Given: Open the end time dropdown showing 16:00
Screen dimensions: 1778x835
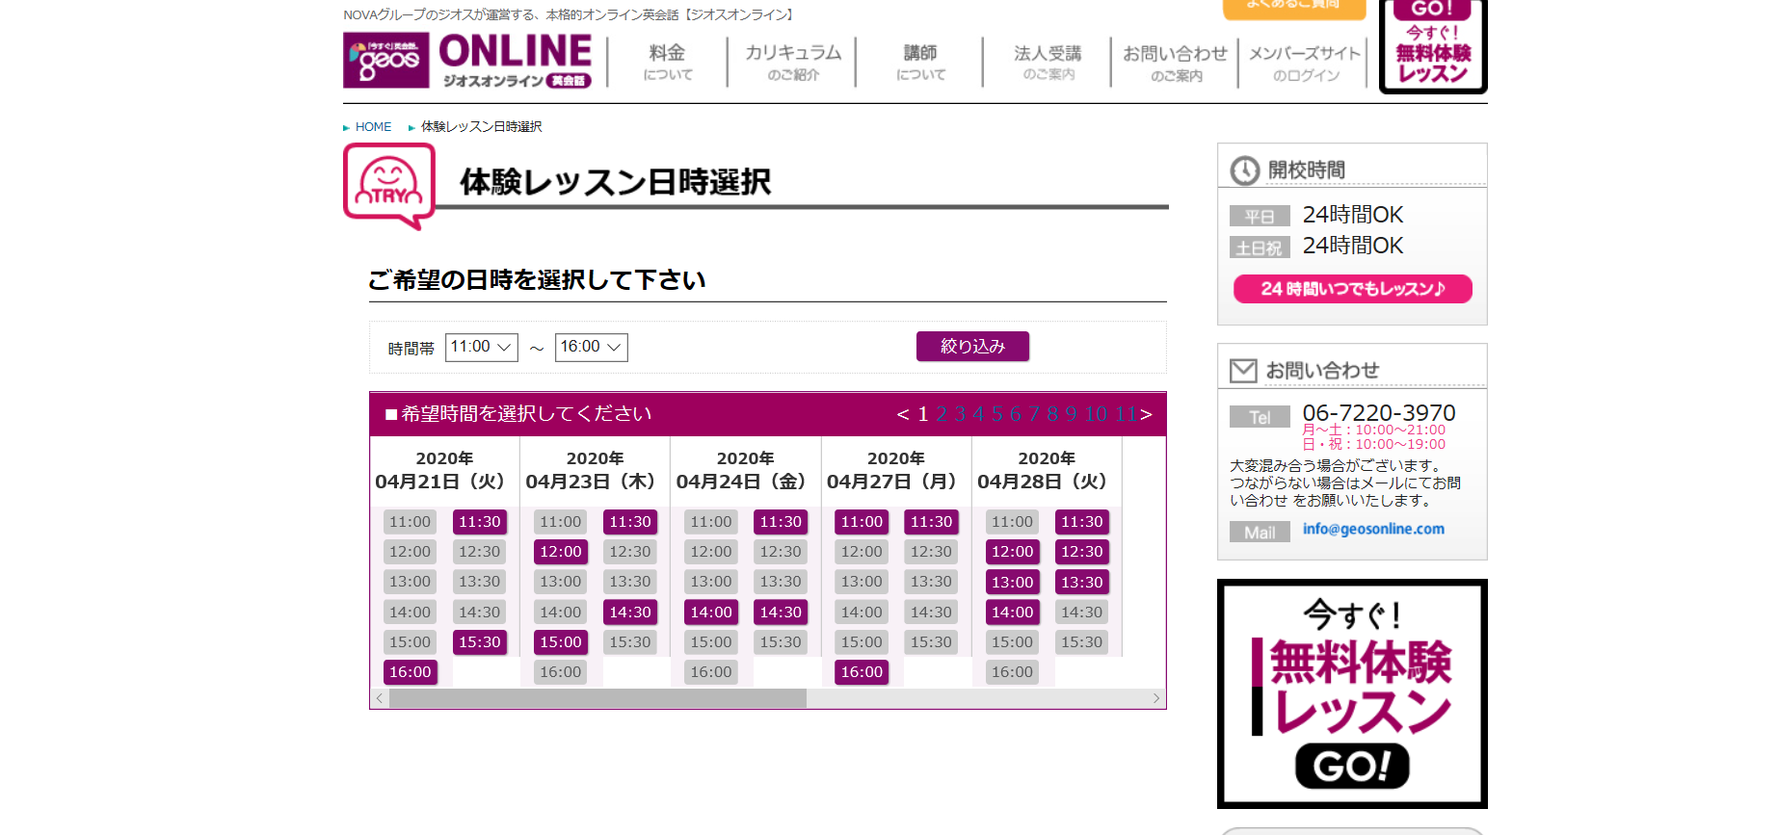Looking at the screenshot, I should 591,347.
